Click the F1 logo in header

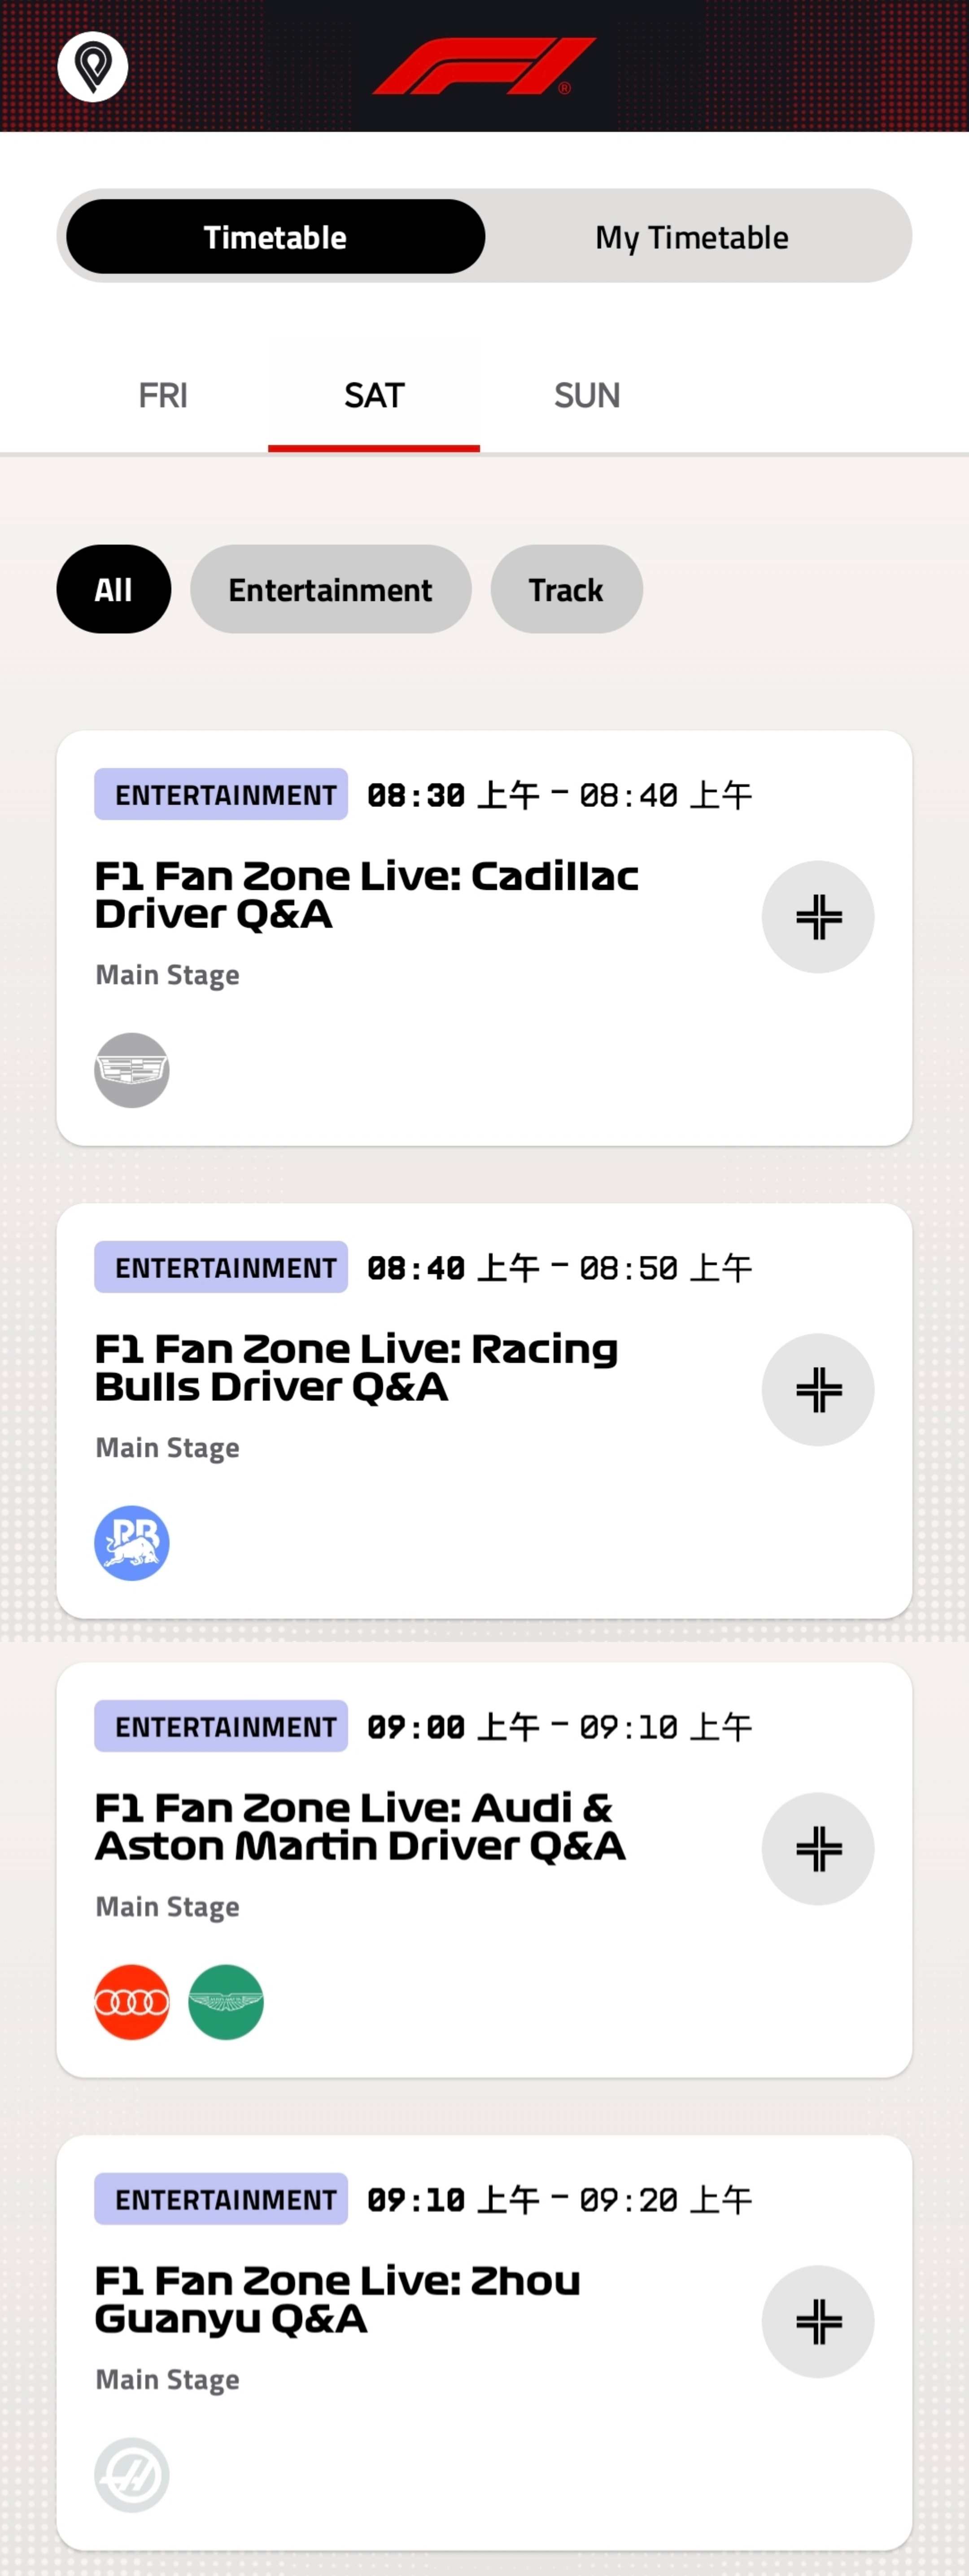(484, 66)
